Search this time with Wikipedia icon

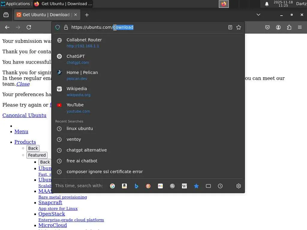(184, 186)
